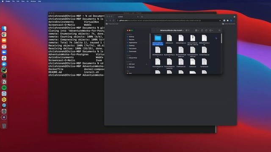Click the Terminal window title bar
The width and height of the screenshot is (271, 152).
click(x=132, y=13)
